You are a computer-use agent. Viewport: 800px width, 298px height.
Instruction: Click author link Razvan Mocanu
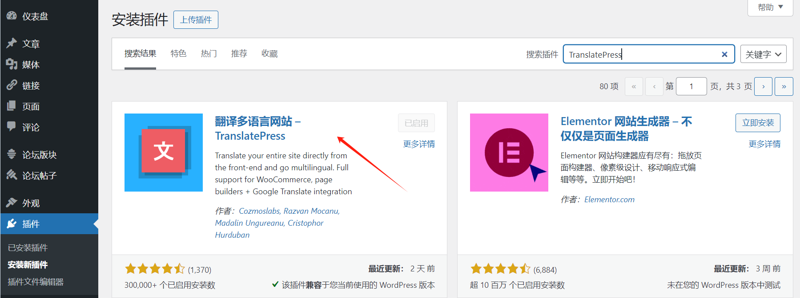[311, 211]
